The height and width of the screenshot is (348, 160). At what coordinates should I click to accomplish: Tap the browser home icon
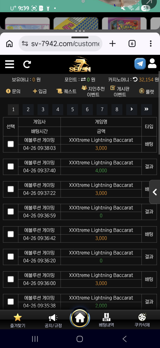point(10,43)
